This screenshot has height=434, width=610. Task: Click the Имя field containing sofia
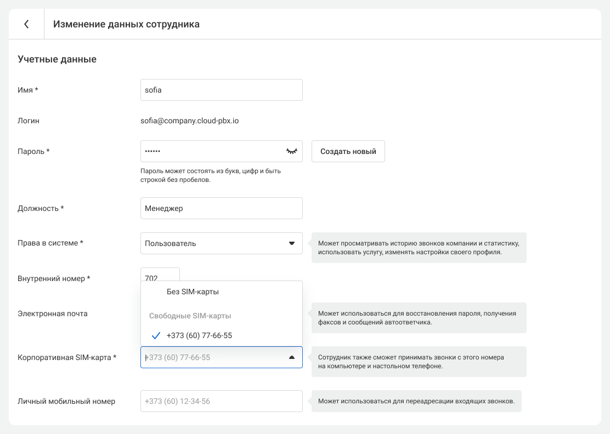[x=221, y=90]
